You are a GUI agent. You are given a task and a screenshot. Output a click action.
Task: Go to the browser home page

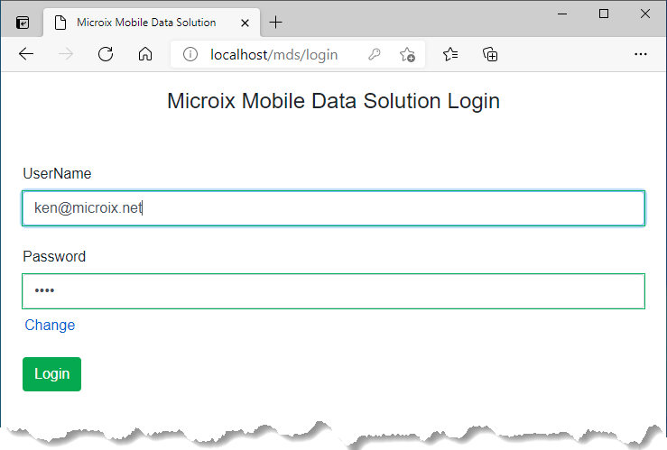click(x=144, y=54)
